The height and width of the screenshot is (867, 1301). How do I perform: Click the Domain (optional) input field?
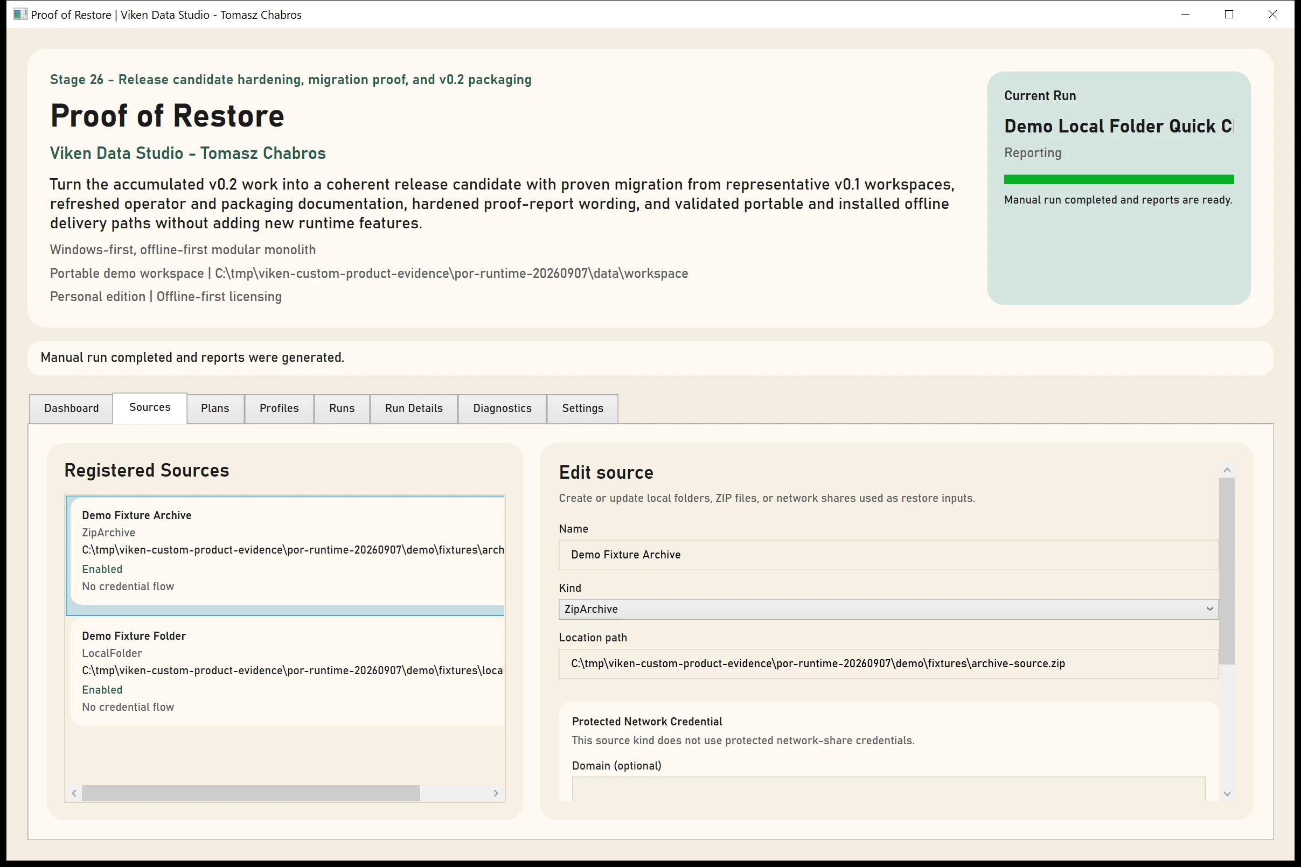tap(888, 789)
